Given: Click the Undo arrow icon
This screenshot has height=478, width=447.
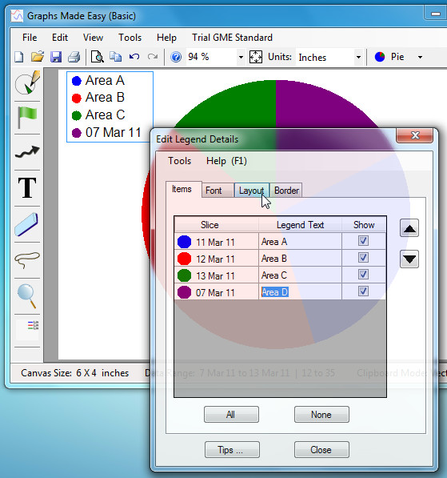Looking at the screenshot, I should pos(134,57).
